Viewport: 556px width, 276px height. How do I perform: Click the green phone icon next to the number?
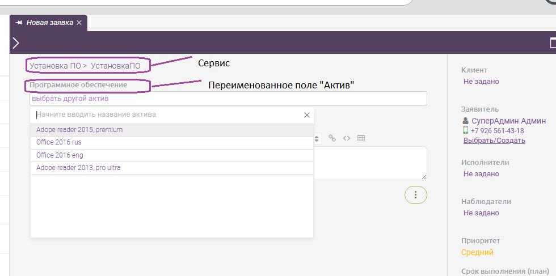(x=466, y=130)
